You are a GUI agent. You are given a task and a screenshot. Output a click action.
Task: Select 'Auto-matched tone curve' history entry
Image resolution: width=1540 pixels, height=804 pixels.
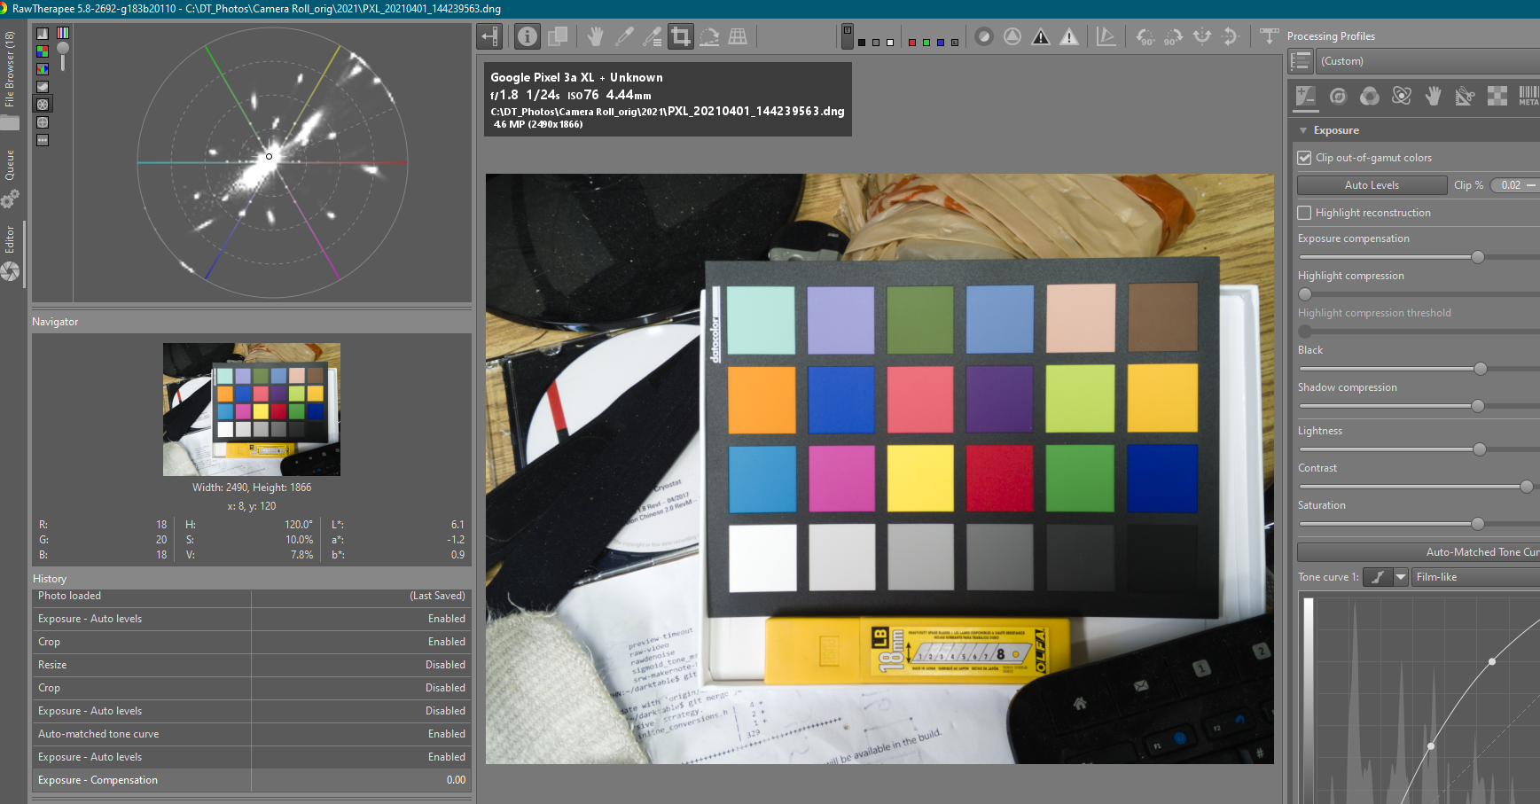(251, 734)
